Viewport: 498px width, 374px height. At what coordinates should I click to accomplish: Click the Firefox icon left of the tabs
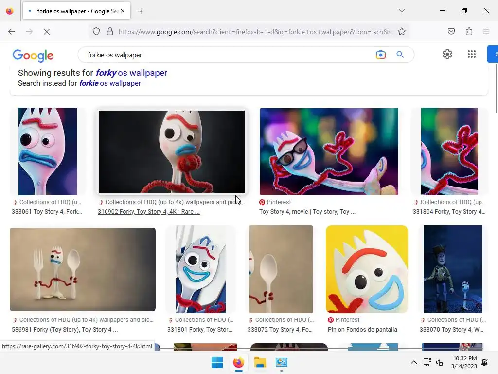point(10,11)
